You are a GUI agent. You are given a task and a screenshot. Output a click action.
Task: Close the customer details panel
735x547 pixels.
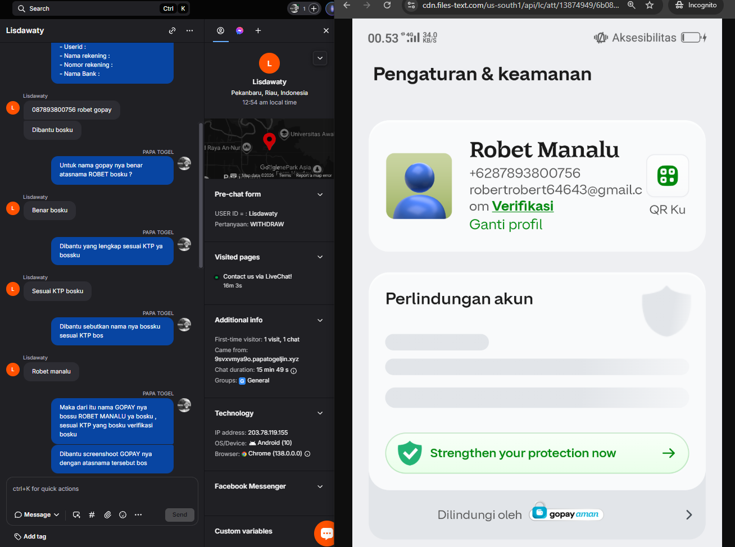[x=326, y=30]
